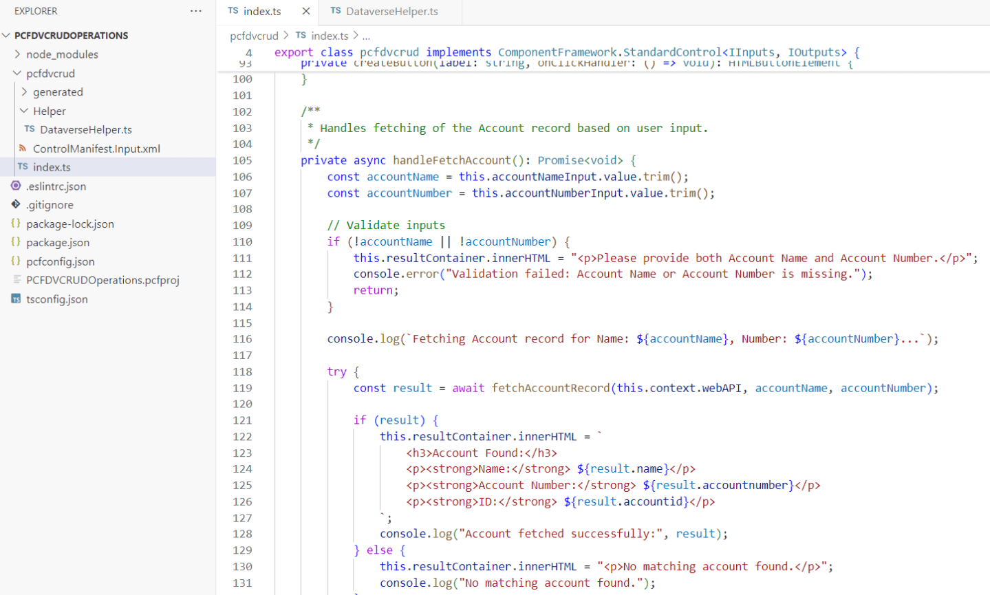Viewport: 990px width, 595px height.
Task: Click the XML icon beside ControlManifest.Input.xml
Action: [x=21, y=148]
